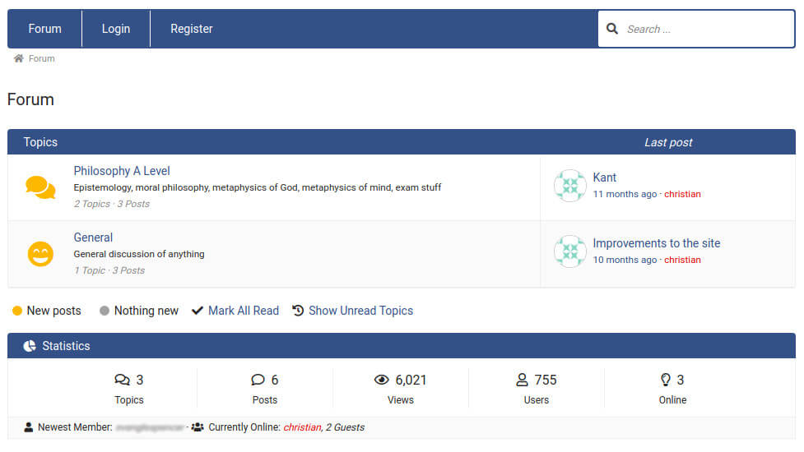Click the 'Last post' column header

[x=668, y=142]
